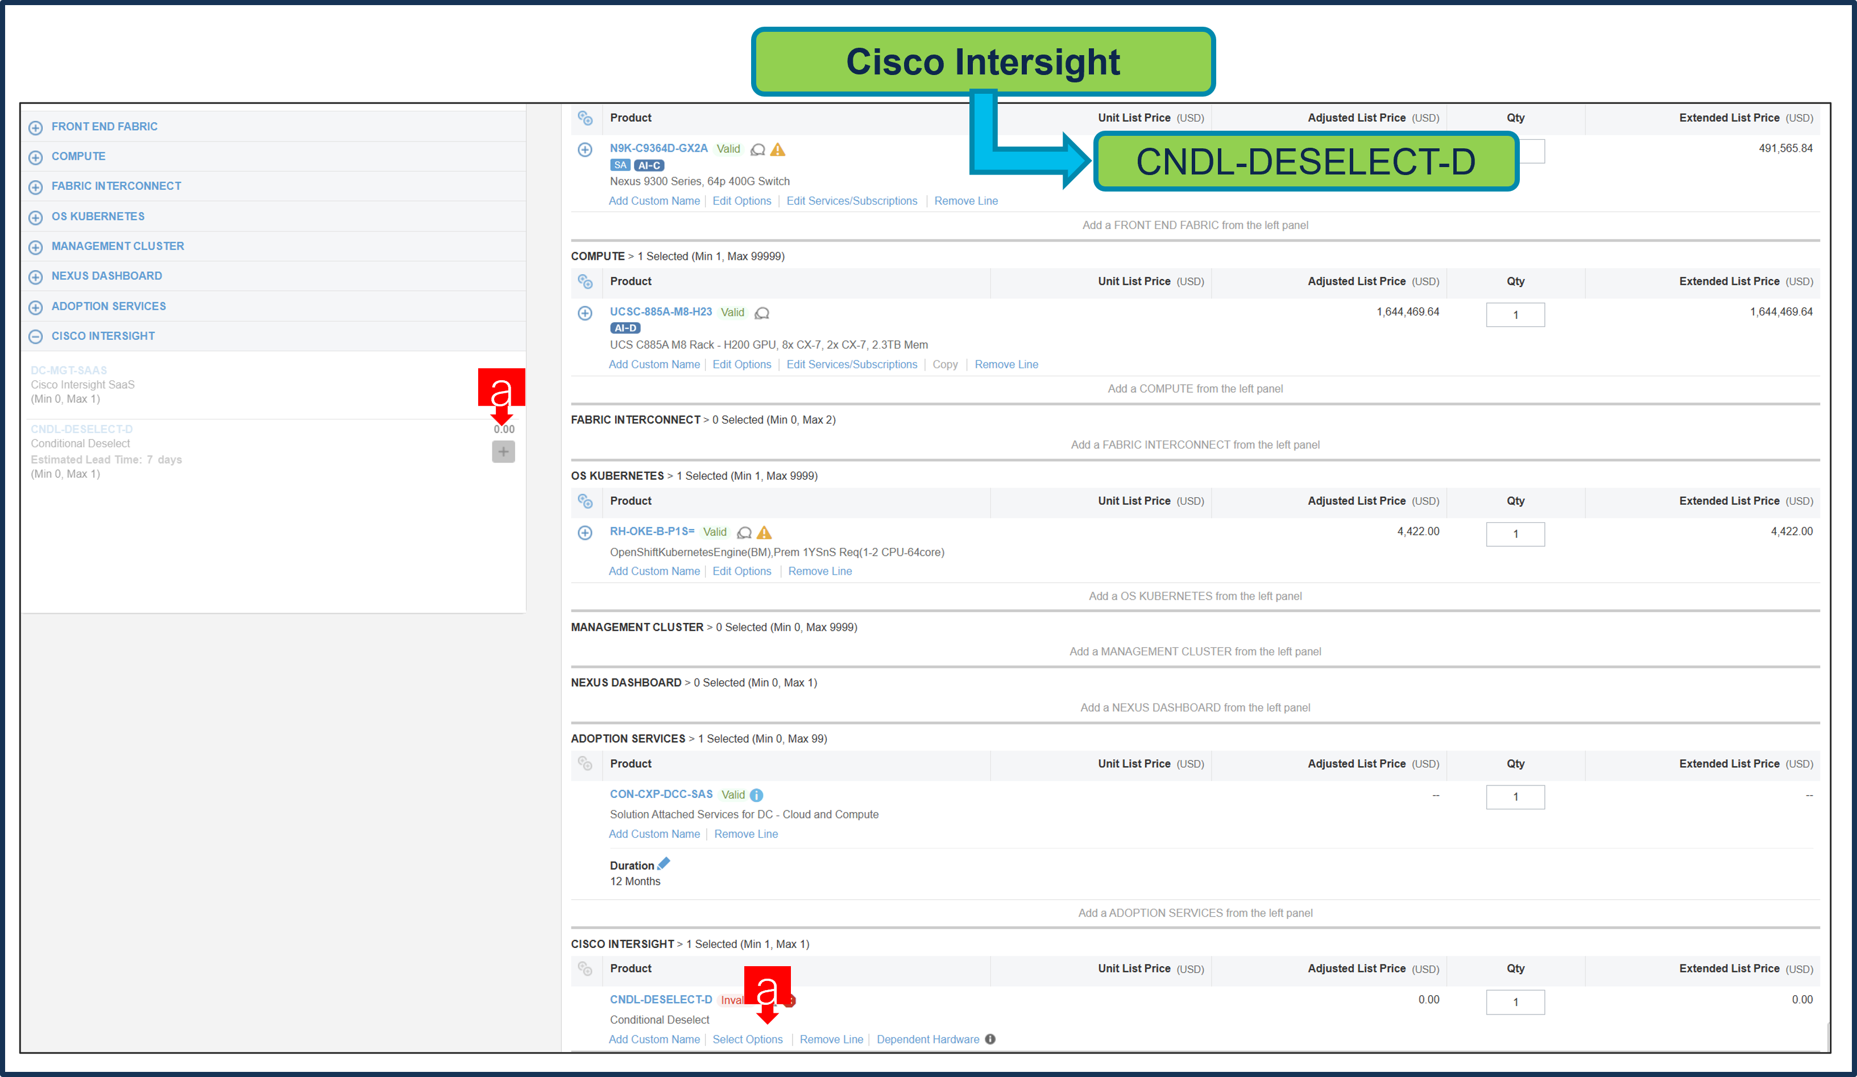This screenshot has height=1077, width=1857.
Task: Click Dependent Hardware info icon
Action: tap(990, 1039)
